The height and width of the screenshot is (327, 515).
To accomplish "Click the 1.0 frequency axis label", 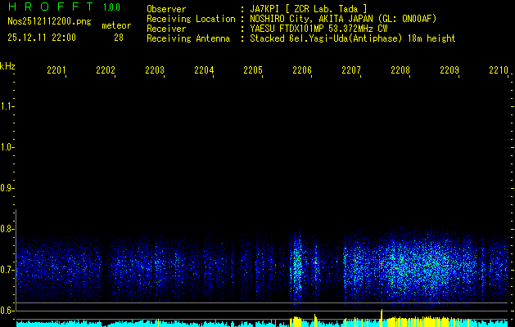I will click(7, 147).
